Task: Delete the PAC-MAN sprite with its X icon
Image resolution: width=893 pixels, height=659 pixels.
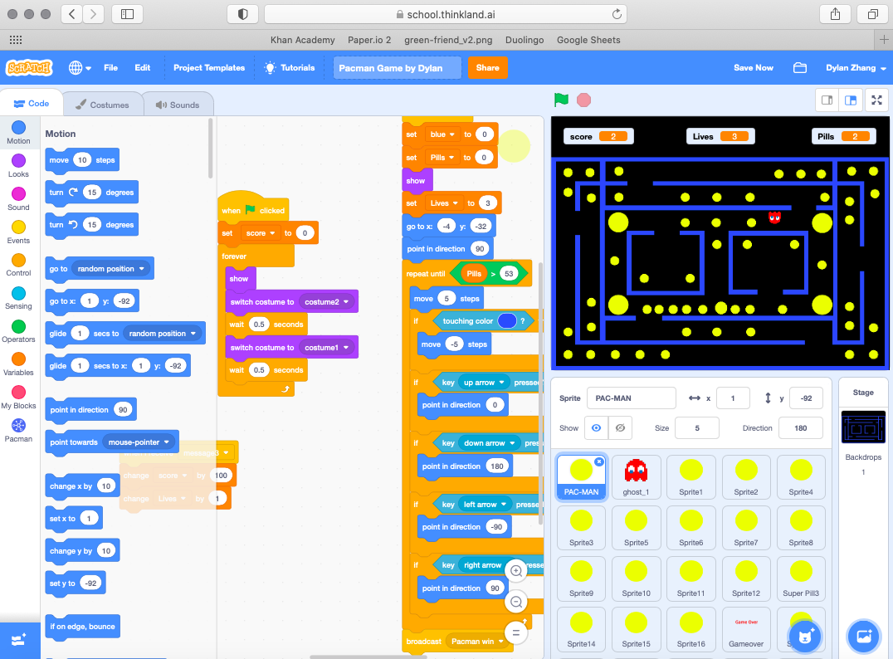Action: 599,462
